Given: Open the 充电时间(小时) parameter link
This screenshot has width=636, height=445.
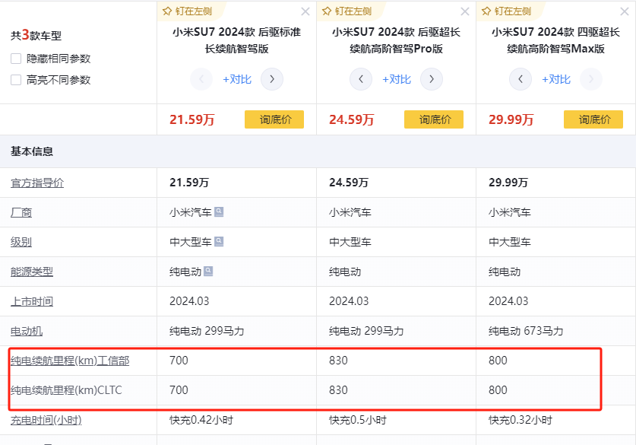Looking at the screenshot, I should pyautogui.click(x=46, y=420).
